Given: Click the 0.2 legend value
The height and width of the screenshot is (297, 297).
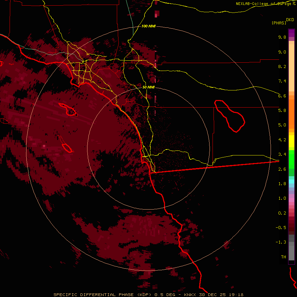Looking at the screenshot, I should pos(282,213).
